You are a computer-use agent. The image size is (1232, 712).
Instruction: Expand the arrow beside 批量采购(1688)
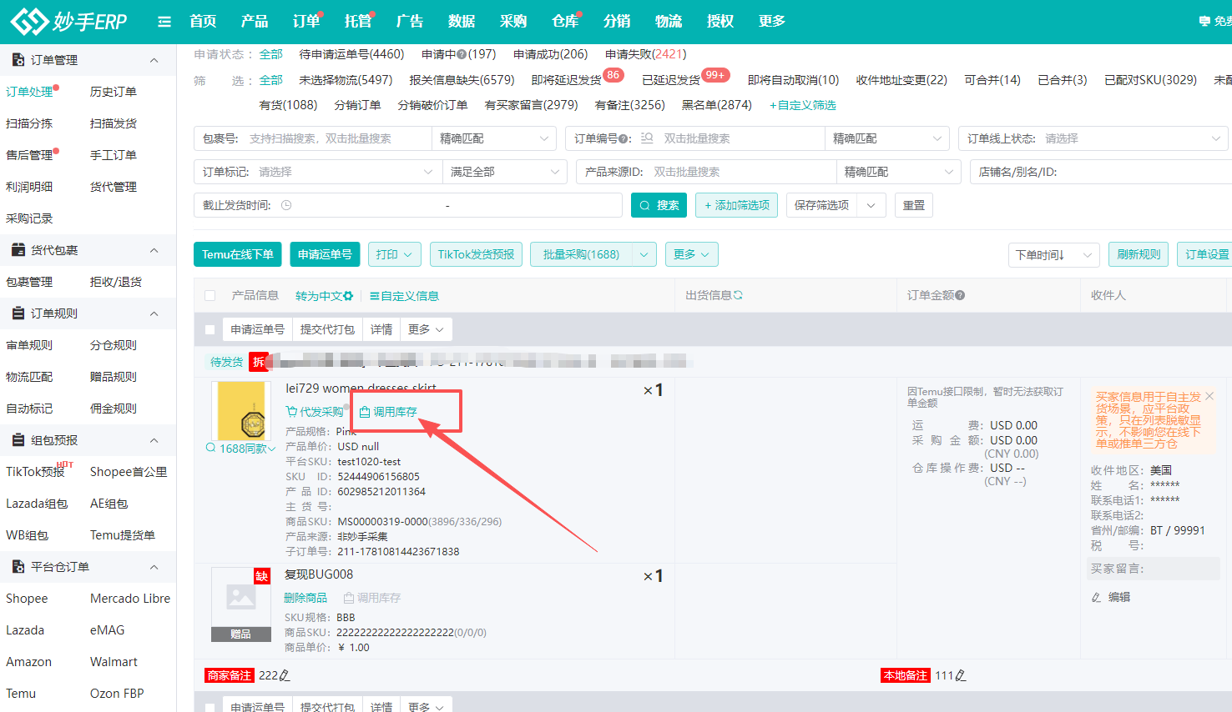[x=644, y=254]
